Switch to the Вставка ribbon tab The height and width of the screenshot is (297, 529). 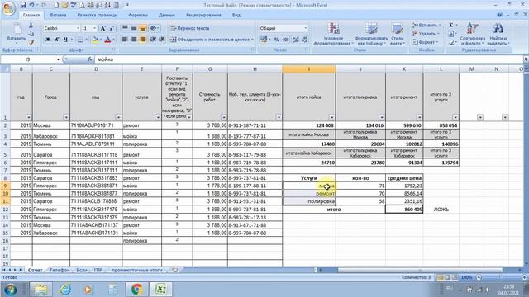58,15
